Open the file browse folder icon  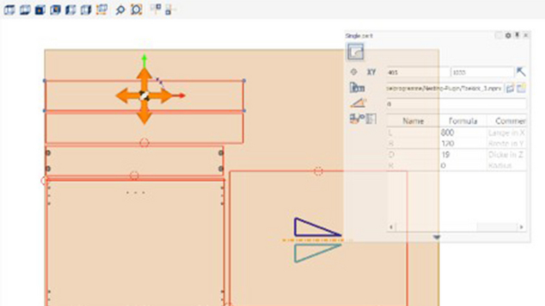click(510, 88)
